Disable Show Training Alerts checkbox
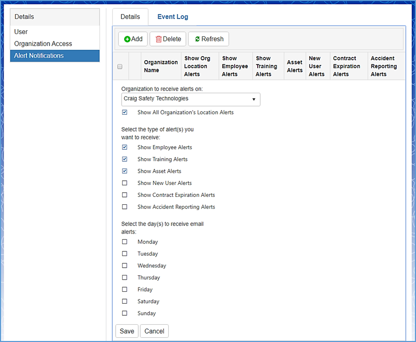This screenshot has width=416, height=342. 125,159
